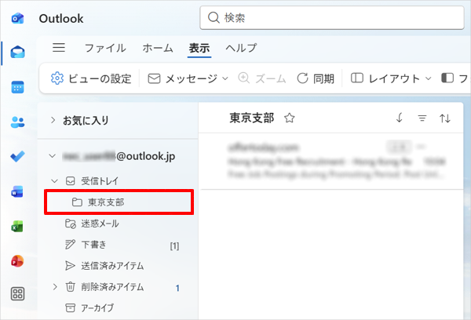Select the 東京支部 subfolder
471x320 pixels.
click(x=119, y=202)
